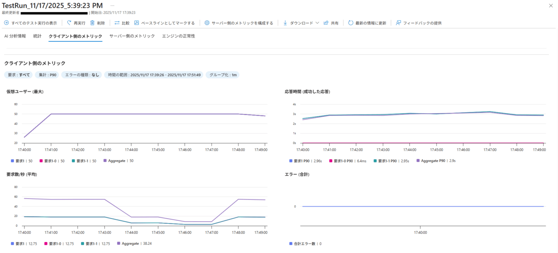Click the 比較 compare arrows icon
Viewport: 558px width, 253px height.
pyautogui.click(x=117, y=23)
